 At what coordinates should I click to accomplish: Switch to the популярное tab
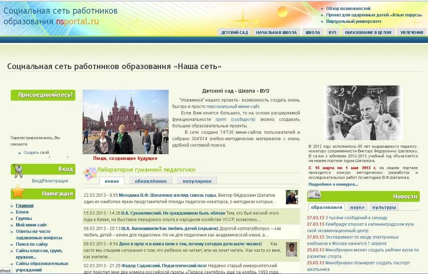(197, 181)
